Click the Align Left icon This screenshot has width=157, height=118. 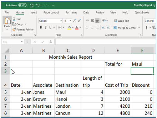click(88, 28)
